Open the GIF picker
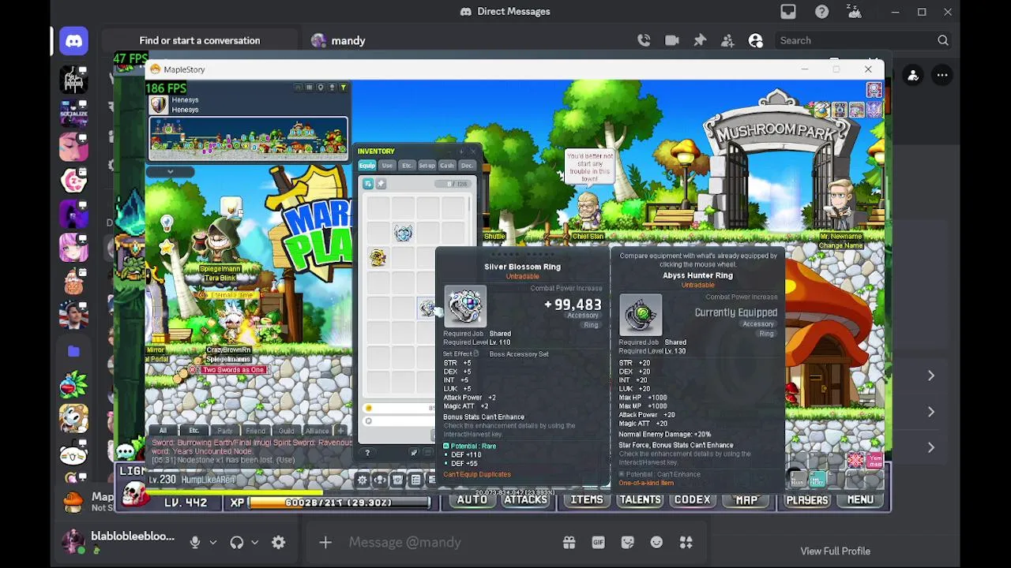This screenshot has width=1011, height=568. pyautogui.click(x=598, y=543)
